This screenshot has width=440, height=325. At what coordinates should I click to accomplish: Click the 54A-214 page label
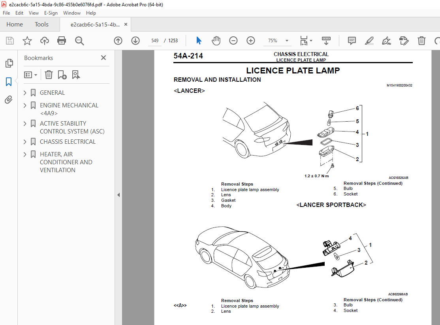pyautogui.click(x=188, y=56)
